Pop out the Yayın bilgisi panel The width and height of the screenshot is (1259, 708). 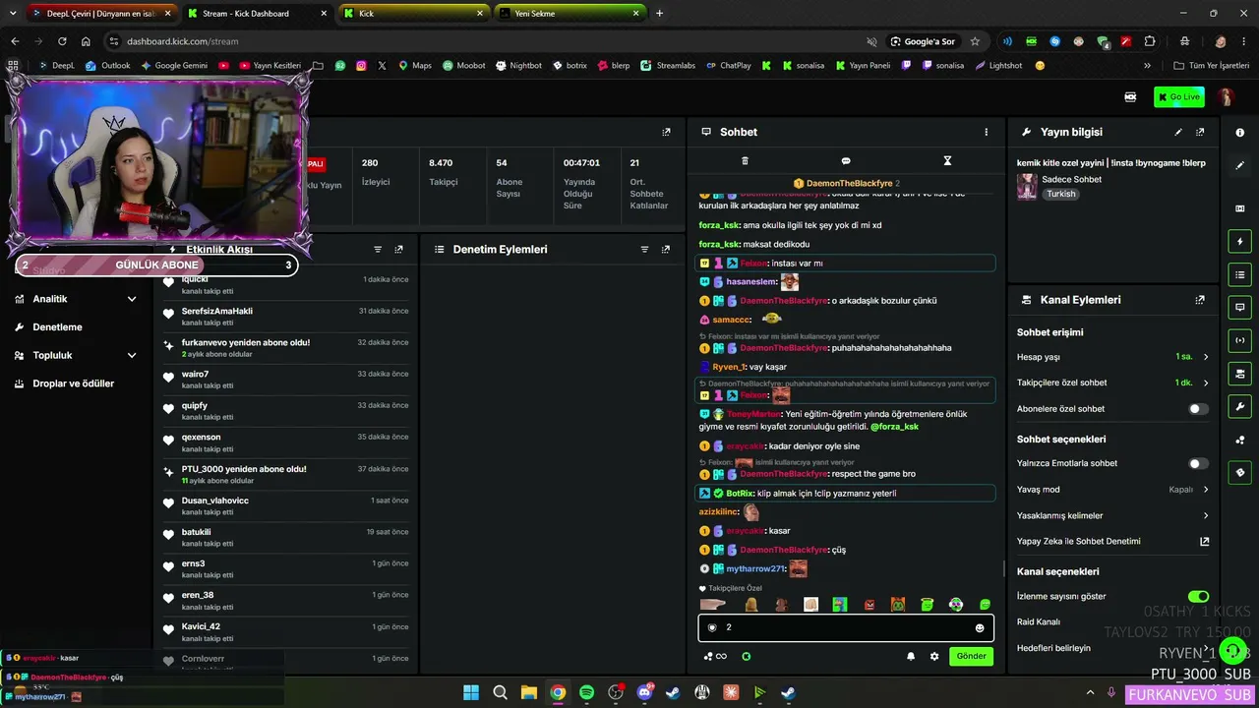pos(1200,132)
